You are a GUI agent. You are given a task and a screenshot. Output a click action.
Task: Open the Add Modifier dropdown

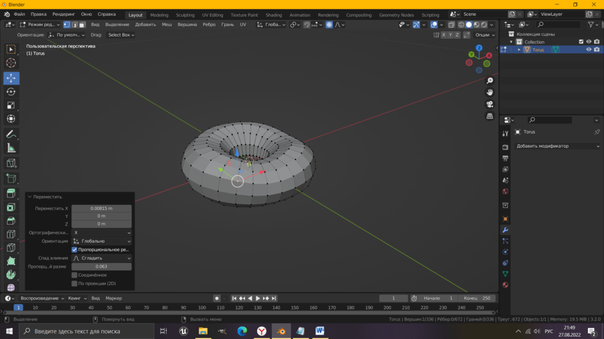(557, 146)
